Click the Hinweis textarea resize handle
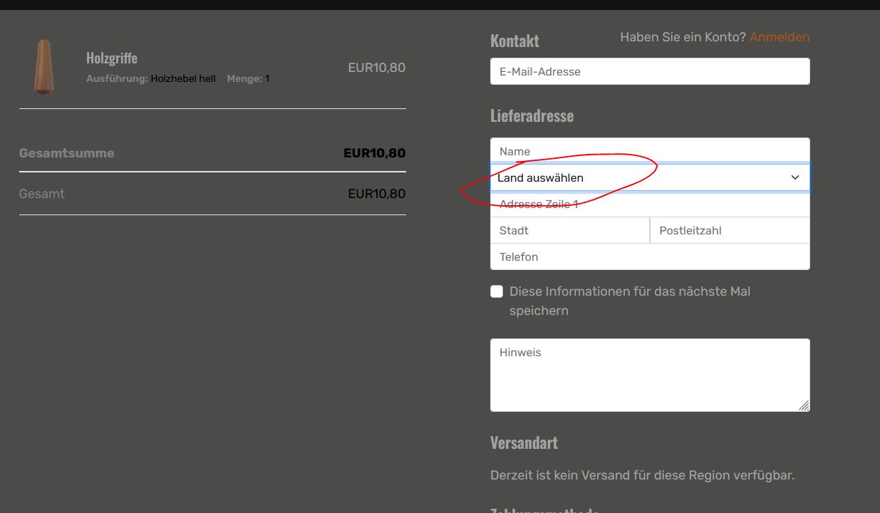This screenshot has height=513, width=880. [x=804, y=405]
